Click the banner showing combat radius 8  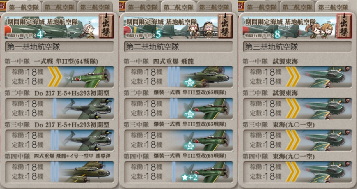290,27
